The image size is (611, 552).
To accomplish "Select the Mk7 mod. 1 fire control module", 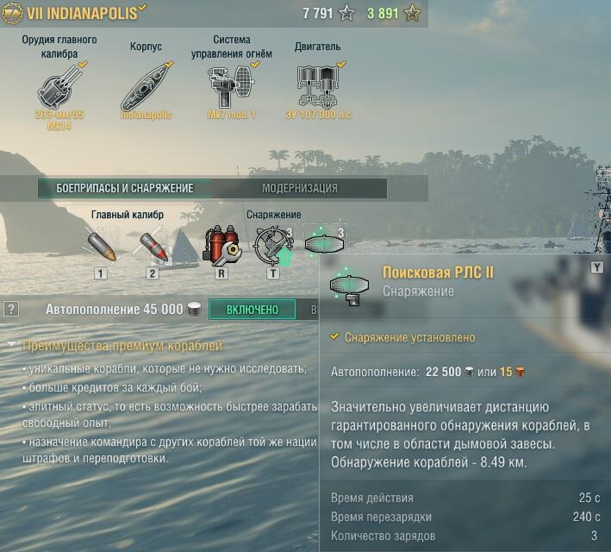I will click(x=232, y=86).
